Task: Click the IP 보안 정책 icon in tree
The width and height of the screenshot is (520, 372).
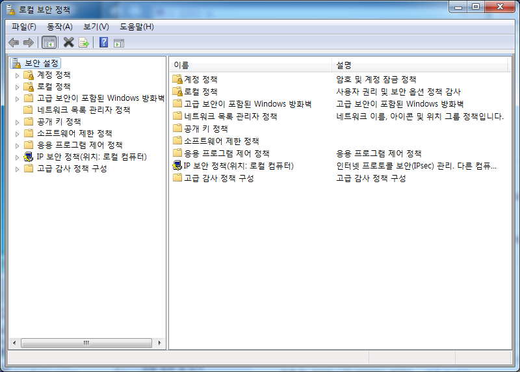Action: (29, 157)
